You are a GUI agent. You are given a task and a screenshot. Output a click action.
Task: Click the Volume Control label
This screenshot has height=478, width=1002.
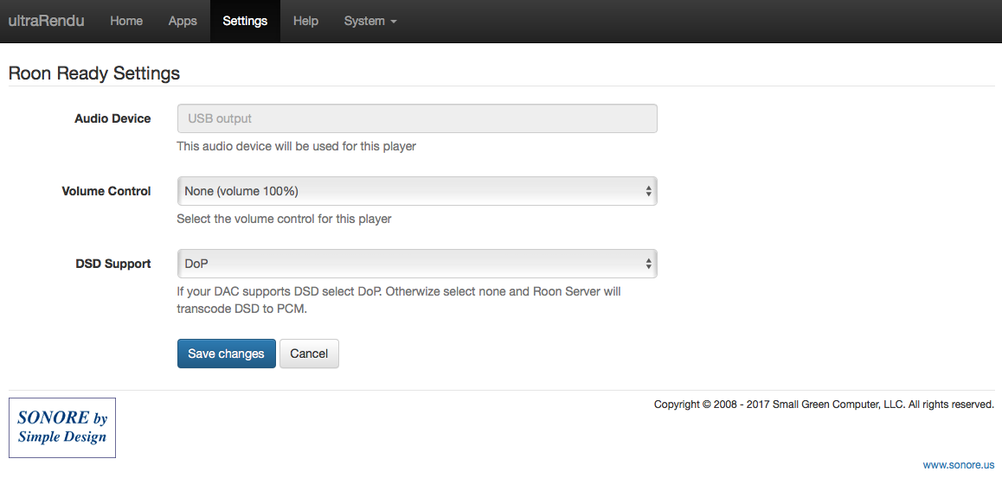pos(106,191)
